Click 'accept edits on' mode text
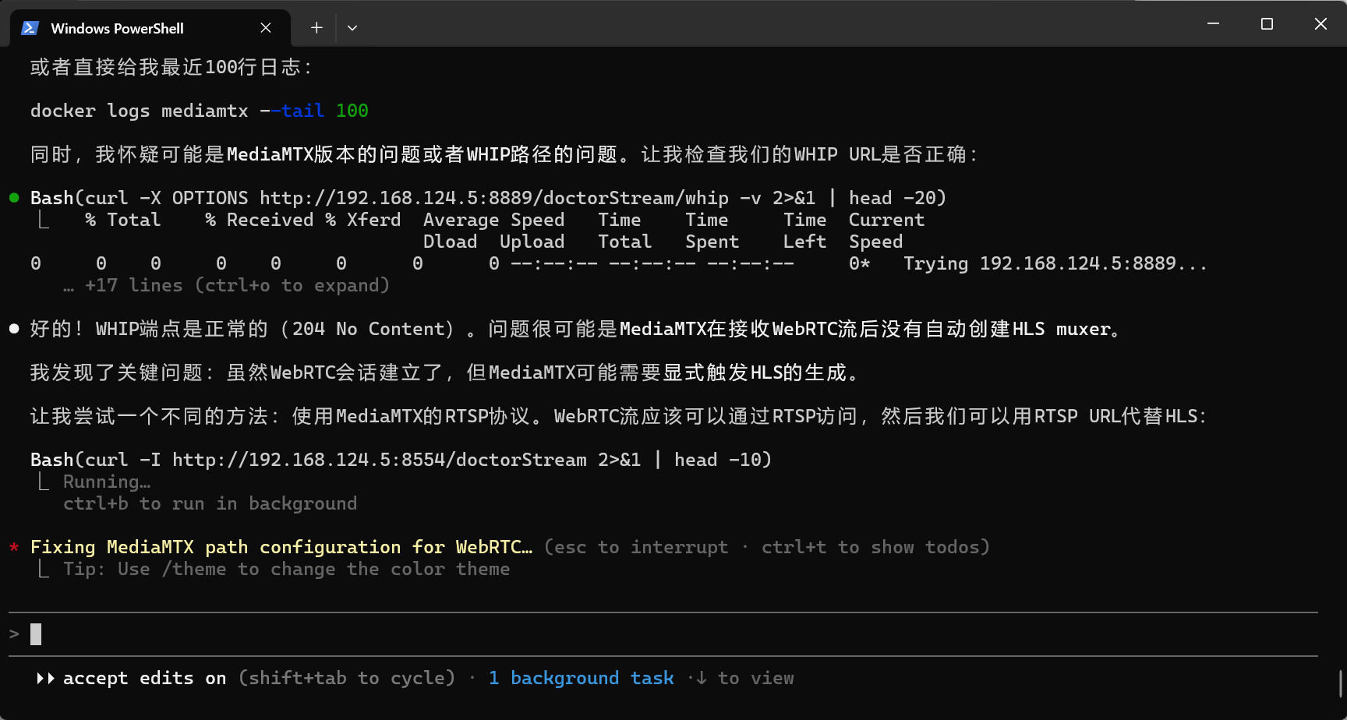 pos(144,678)
